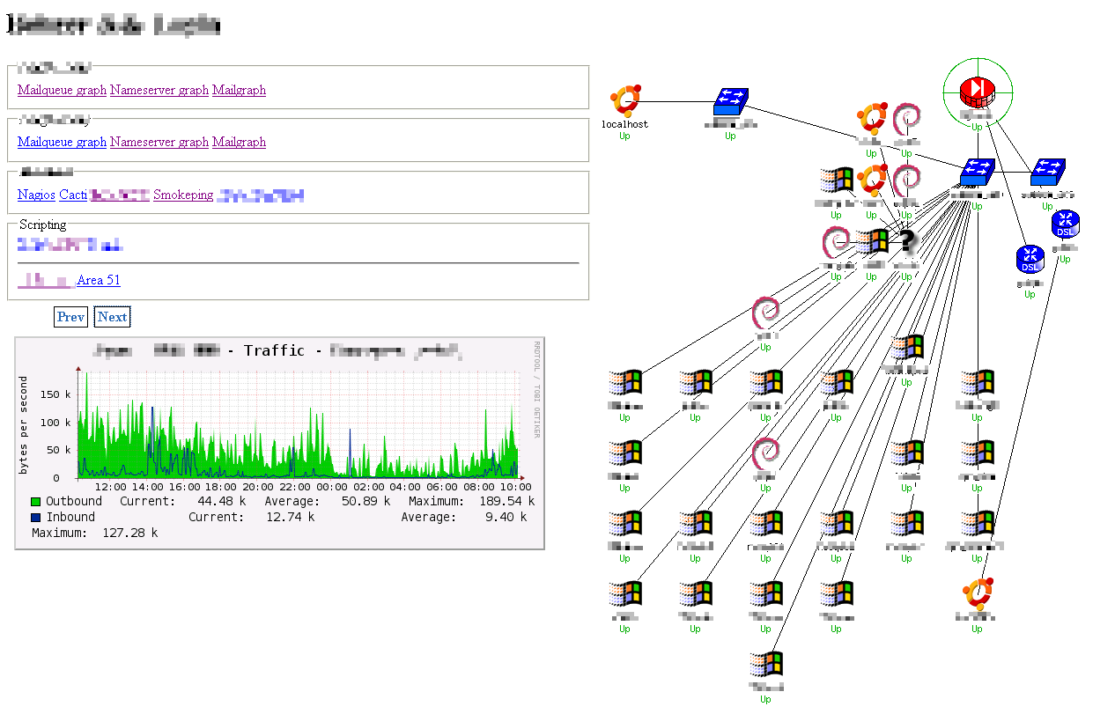The height and width of the screenshot is (714, 1115).
Task: Open Mailqueue graph link in first section
Action: 62,90
